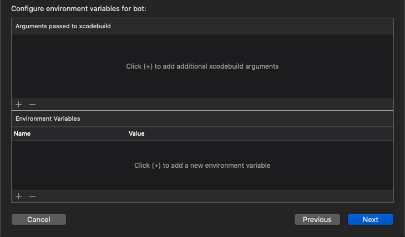Click the new environment variable hint text
The image size is (405, 237).
(202, 166)
